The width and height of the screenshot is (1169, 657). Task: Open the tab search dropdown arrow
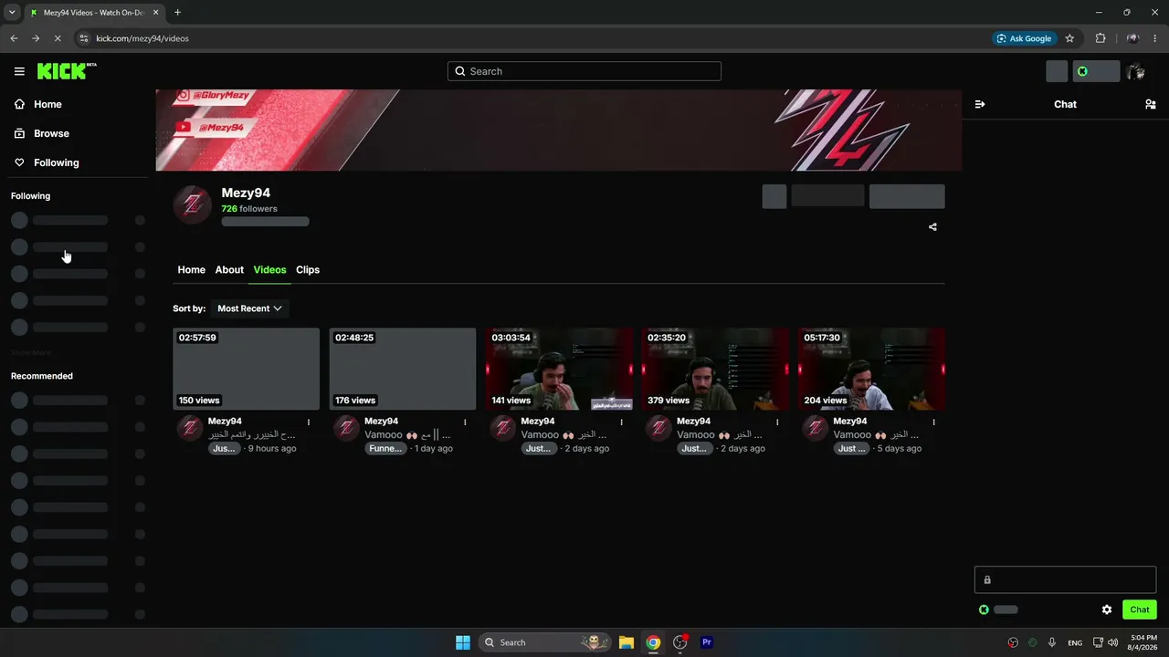click(x=12, y=13)
